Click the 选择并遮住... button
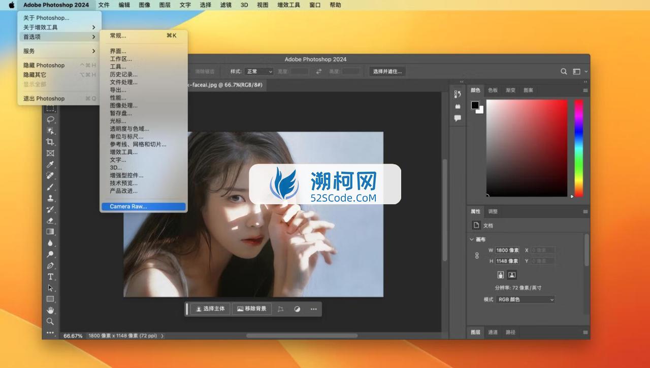 pyautogui.click(x=387, y=71)
